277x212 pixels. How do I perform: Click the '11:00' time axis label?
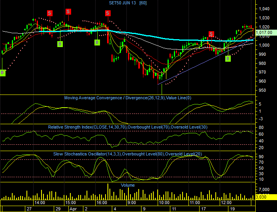click(195, 203)
